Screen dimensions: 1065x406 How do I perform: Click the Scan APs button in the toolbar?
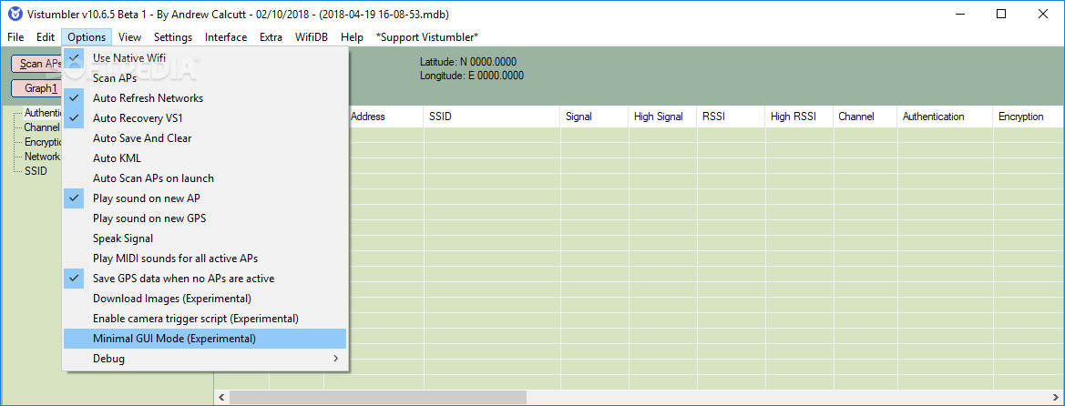coord(36,64)
